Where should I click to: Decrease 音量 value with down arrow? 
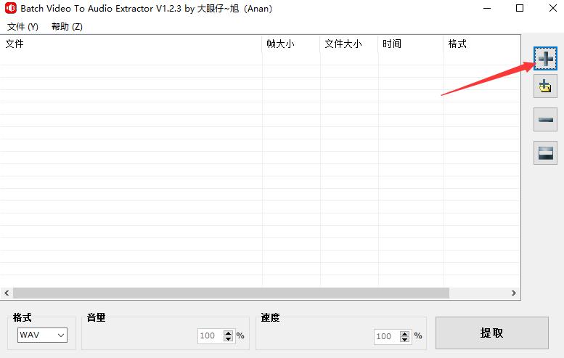(x=229, y=339)
